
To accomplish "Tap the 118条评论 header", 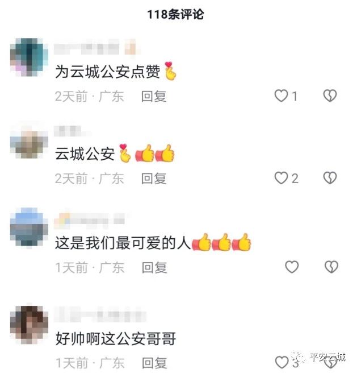I will point(175,14).
